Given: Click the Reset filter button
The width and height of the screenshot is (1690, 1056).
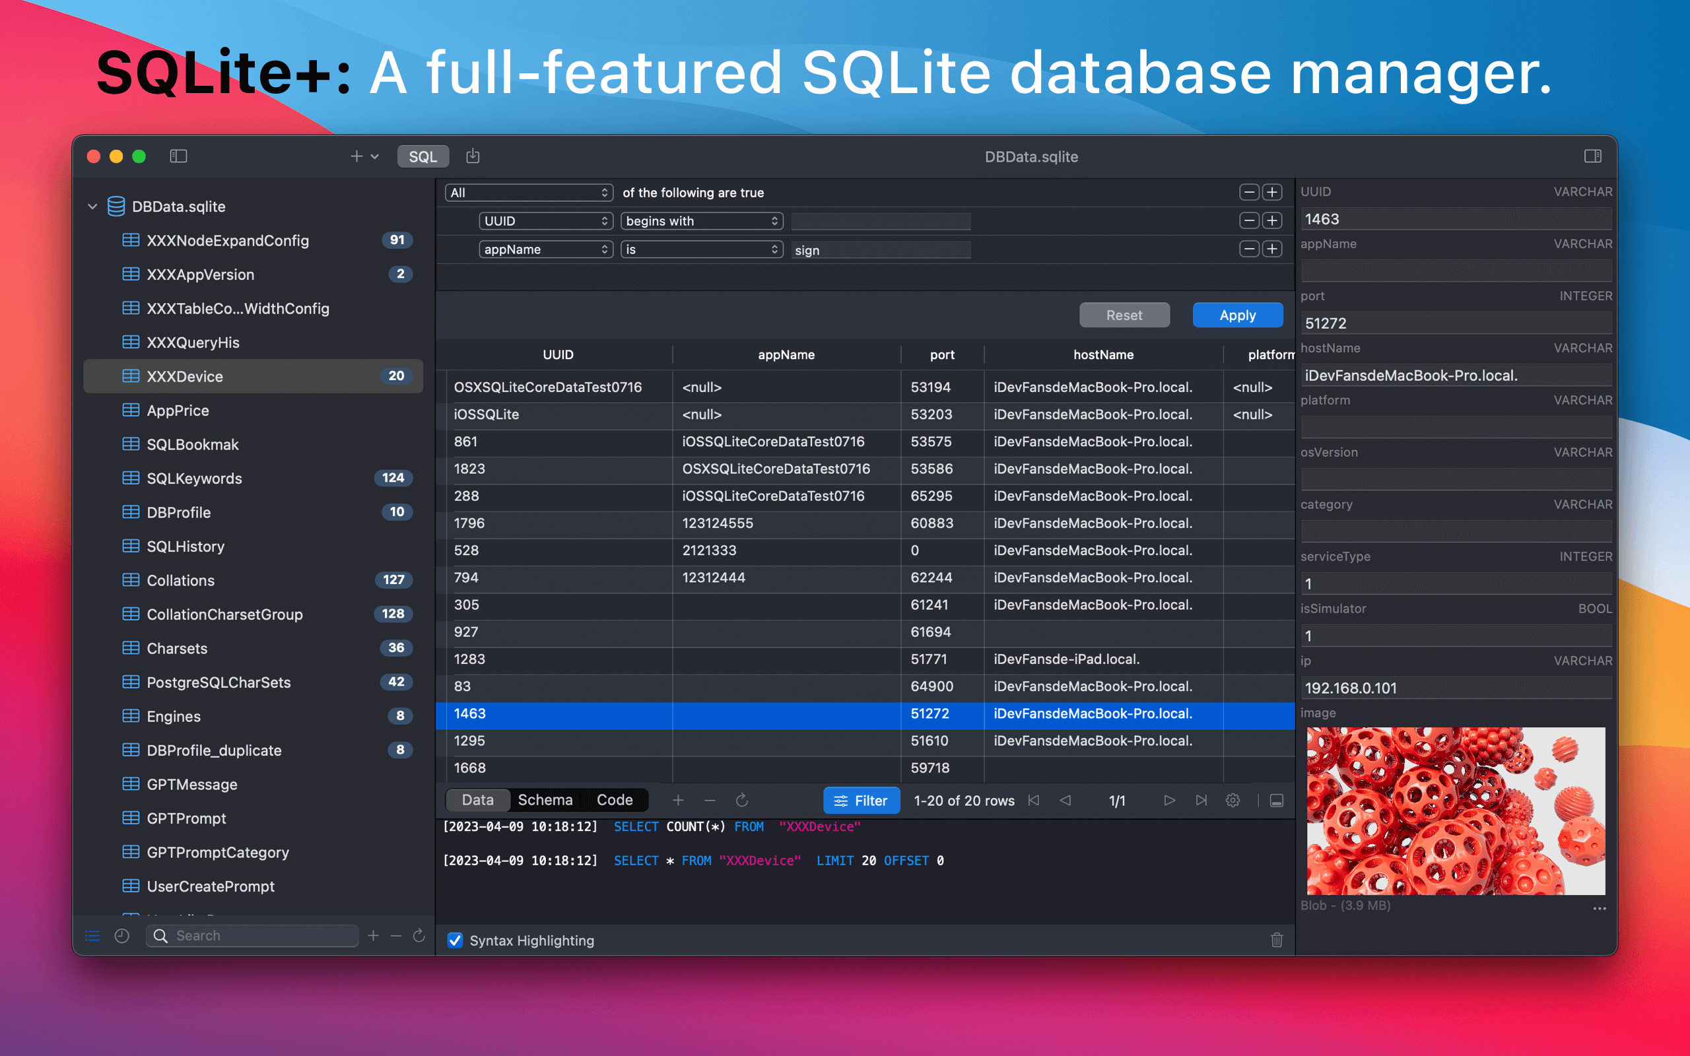Looking at the screenshot, I should point(1124,315).
